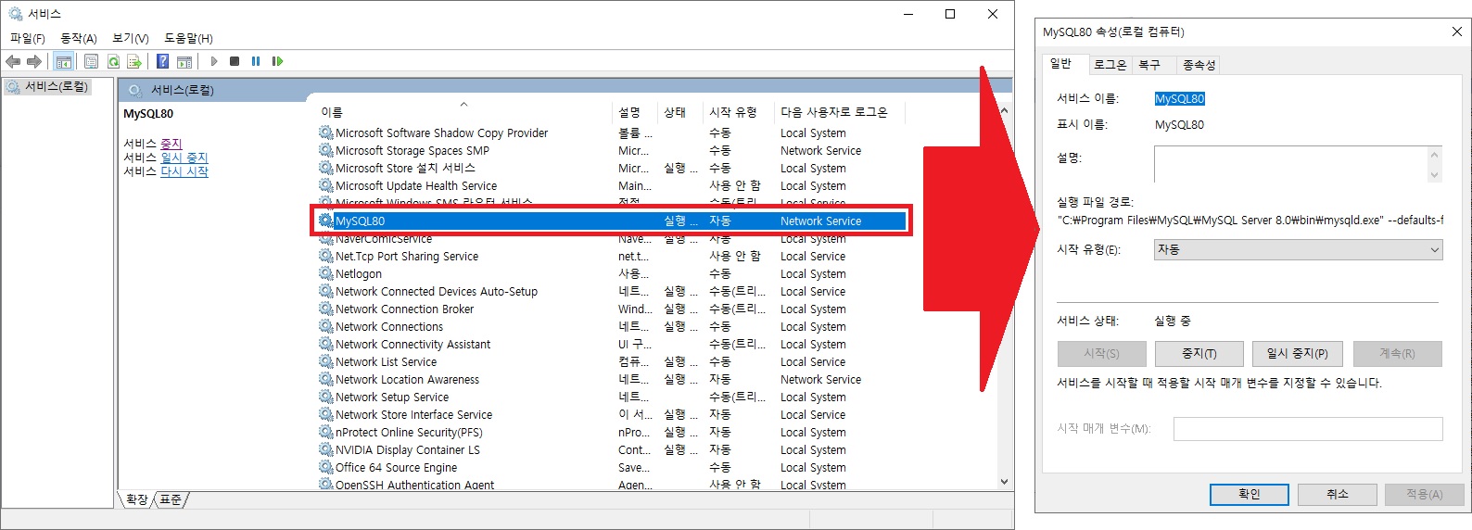Click the 서비스 일시 중지 link
The height and width of the screenshot is (530, 1472).
coord(184,158)
